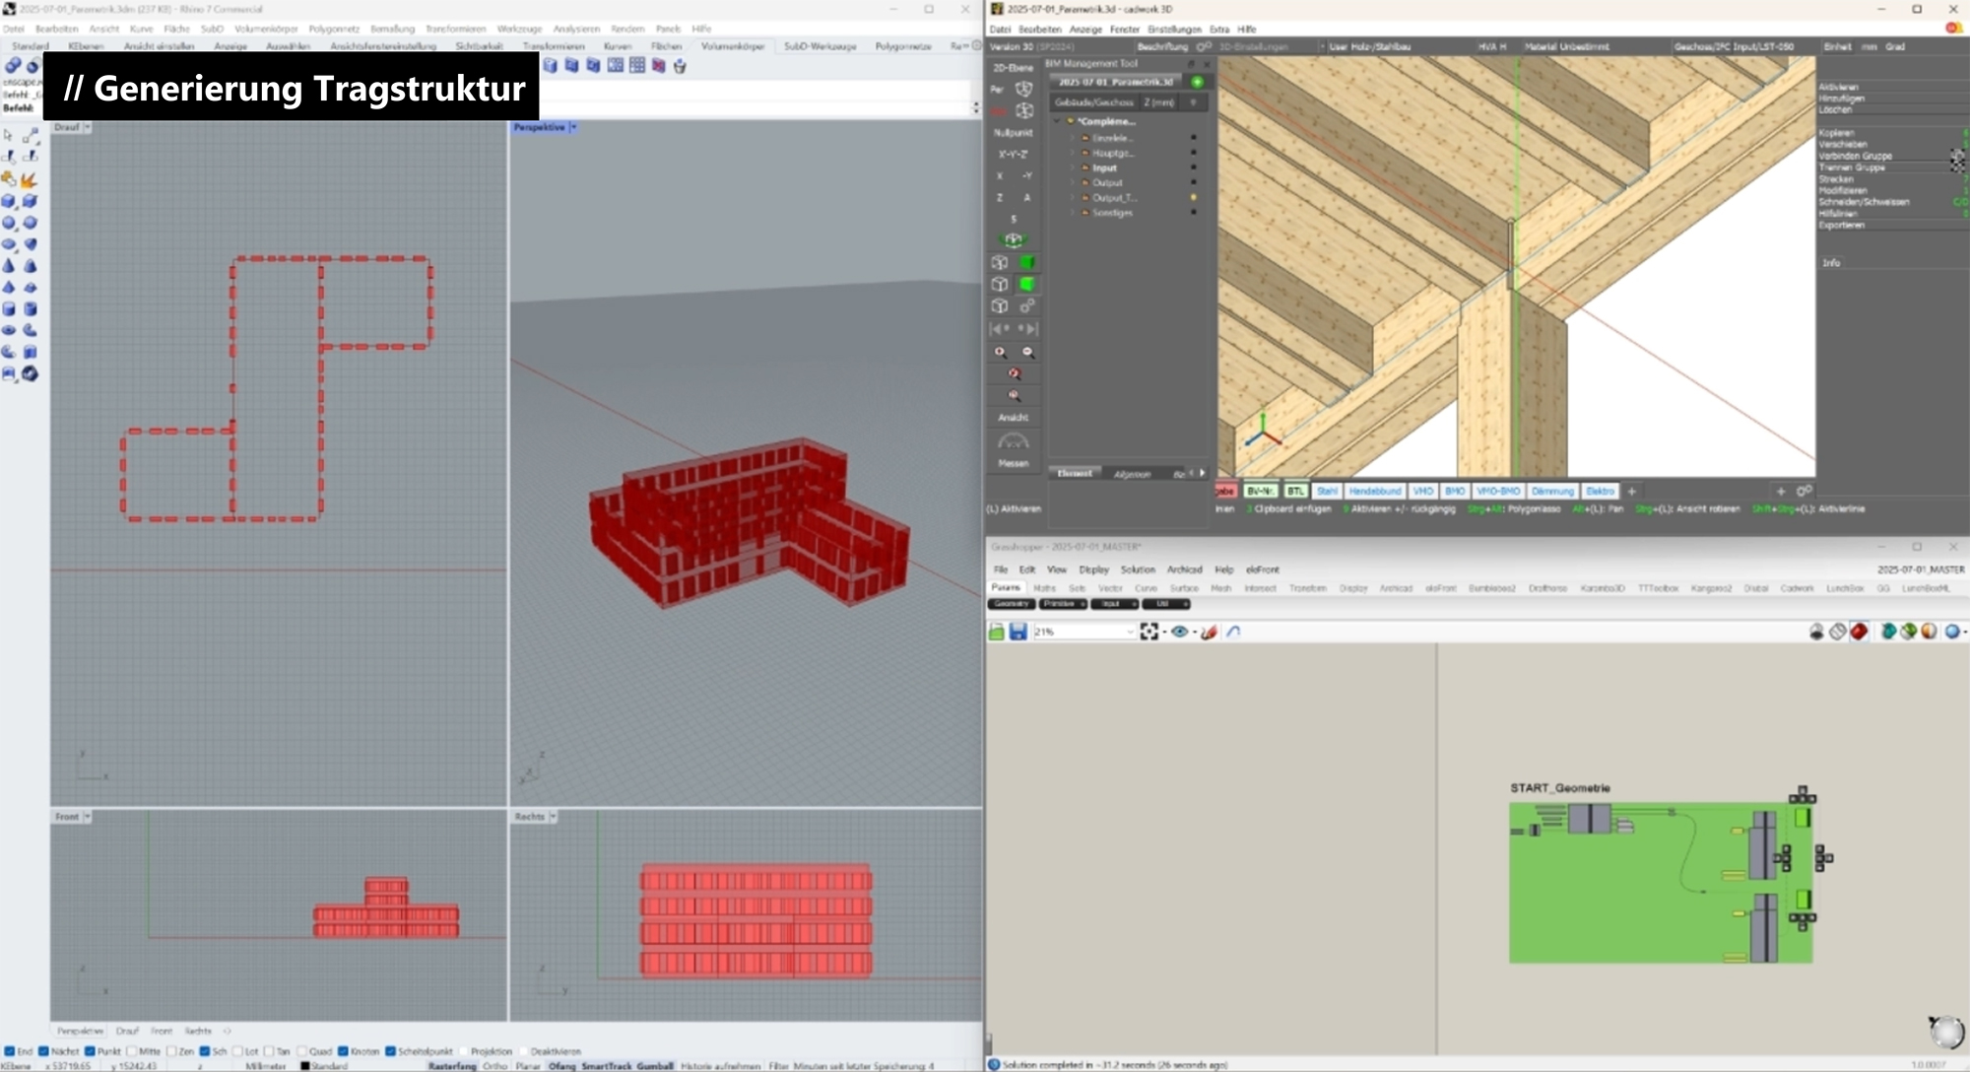Image resolution: width=1970 pixels, height=1072 pixels.
Task: Switch to the Karamba3D component tab
Action: coord(1602,588)
